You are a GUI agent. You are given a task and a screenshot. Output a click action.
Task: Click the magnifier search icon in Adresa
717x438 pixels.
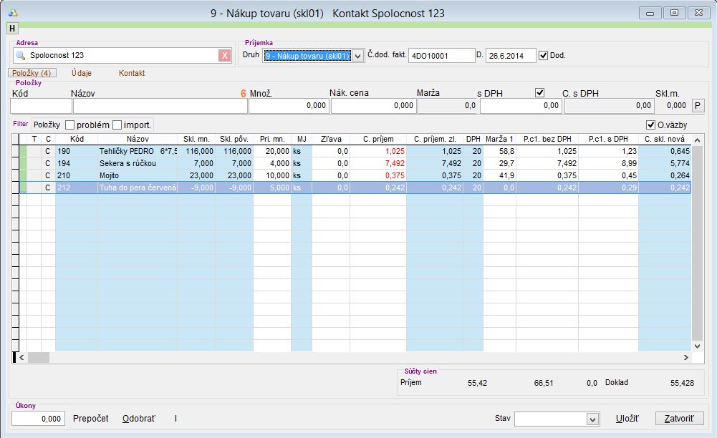(21, 56)
